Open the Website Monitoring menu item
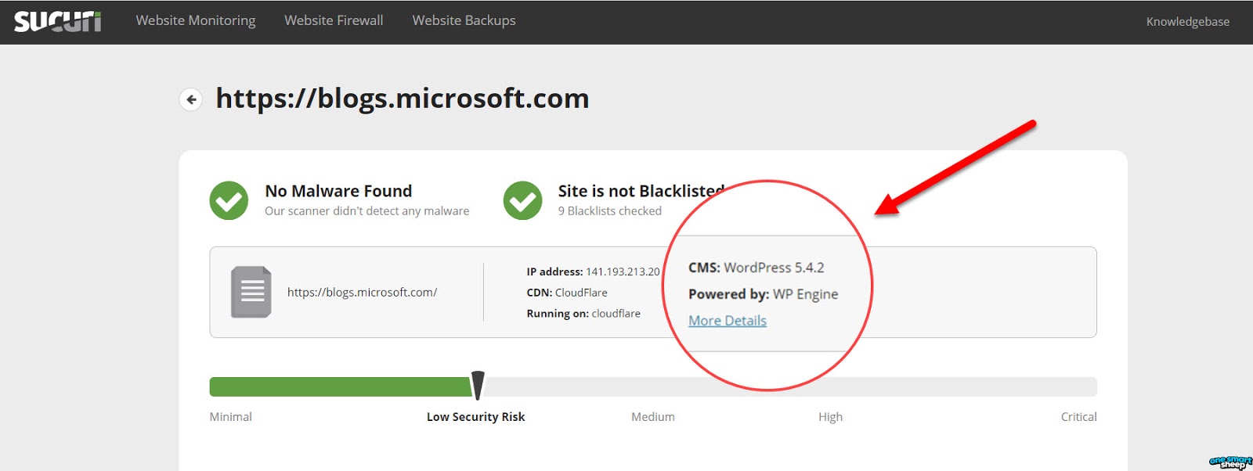This screenshot has height=471, width=1253. point(196,20)
